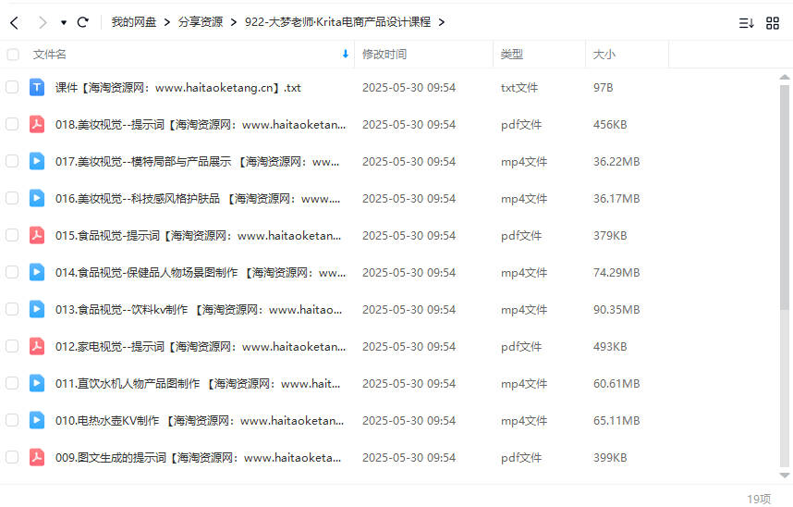Click the PDF icon of 012.家电视觉--提示词
This screenshot has height=507, width=793.
pos(36,346)
